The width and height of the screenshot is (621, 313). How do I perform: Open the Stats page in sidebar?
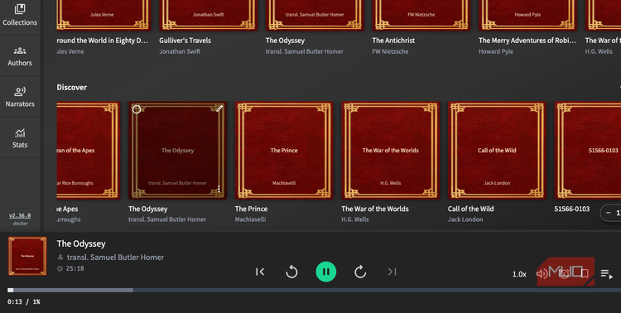coord(20,138)
